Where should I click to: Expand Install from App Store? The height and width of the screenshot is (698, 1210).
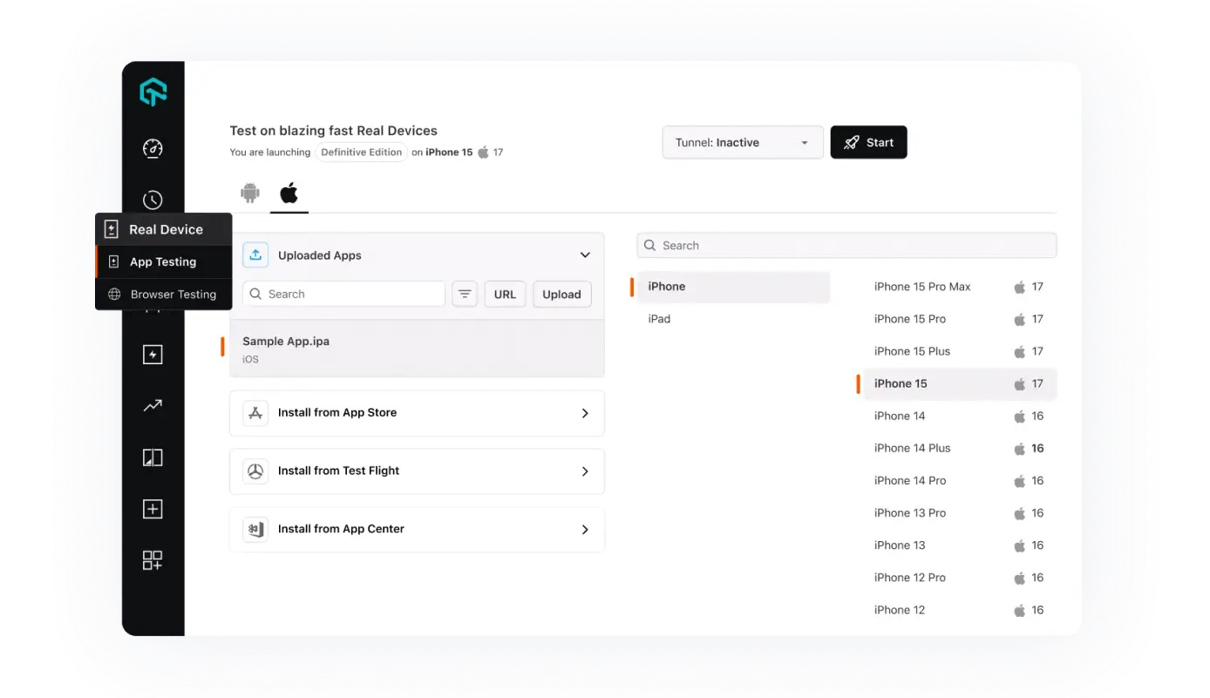[x=417, y=413]
